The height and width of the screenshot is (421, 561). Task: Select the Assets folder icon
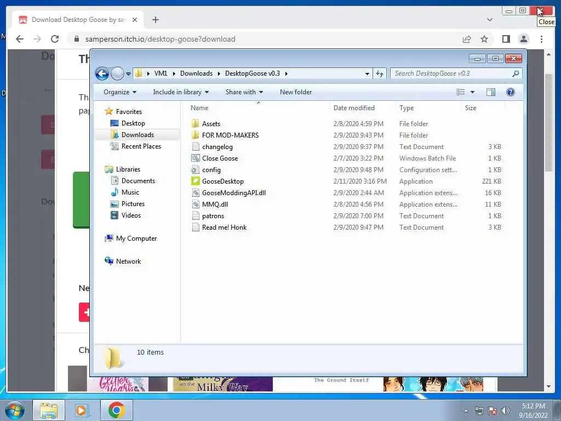click(196, 123)
